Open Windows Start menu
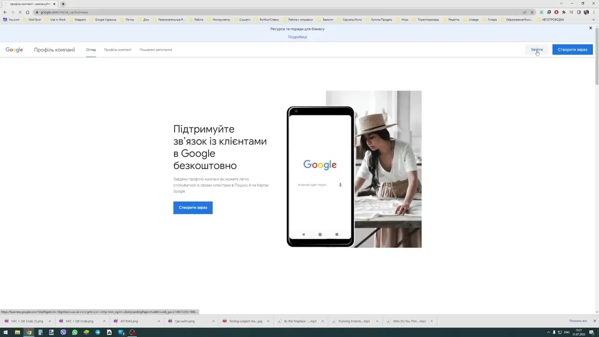 click(x=6, y=332)
